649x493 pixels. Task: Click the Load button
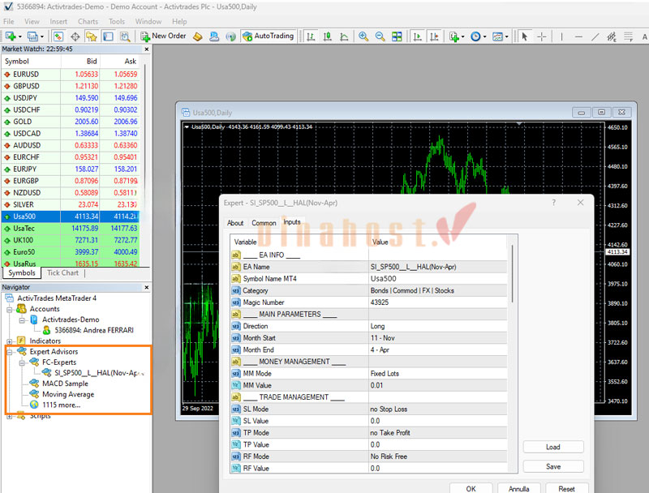pos(552,447)
